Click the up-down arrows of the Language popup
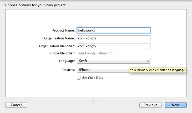This screenshot has width=192, height=113. coord(148,61)
